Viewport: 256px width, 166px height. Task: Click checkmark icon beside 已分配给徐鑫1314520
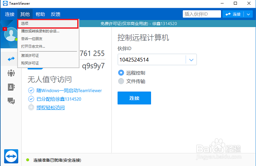click(x=31, y=99)
